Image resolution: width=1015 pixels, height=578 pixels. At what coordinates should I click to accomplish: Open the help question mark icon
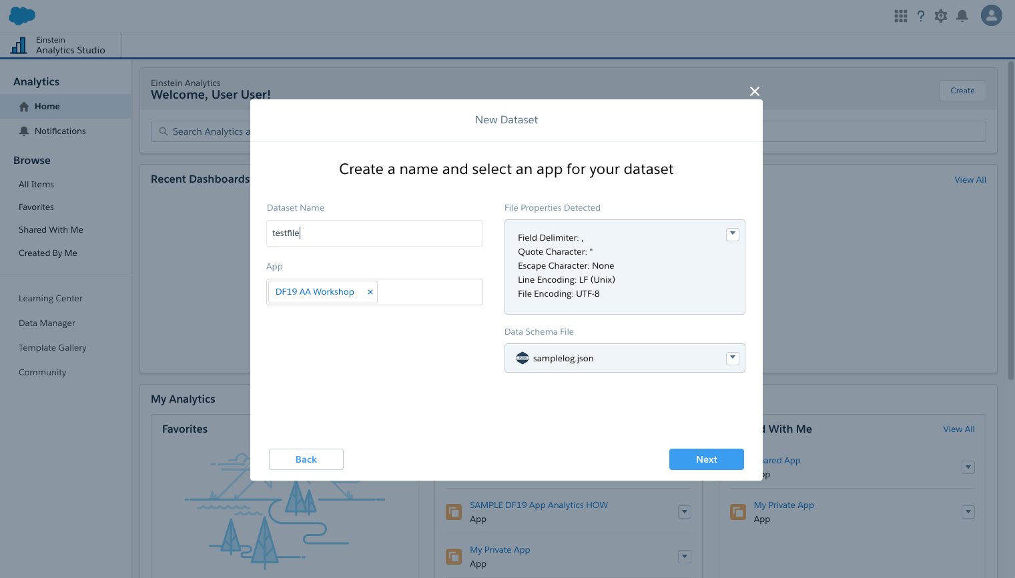[x=921, y=16]
